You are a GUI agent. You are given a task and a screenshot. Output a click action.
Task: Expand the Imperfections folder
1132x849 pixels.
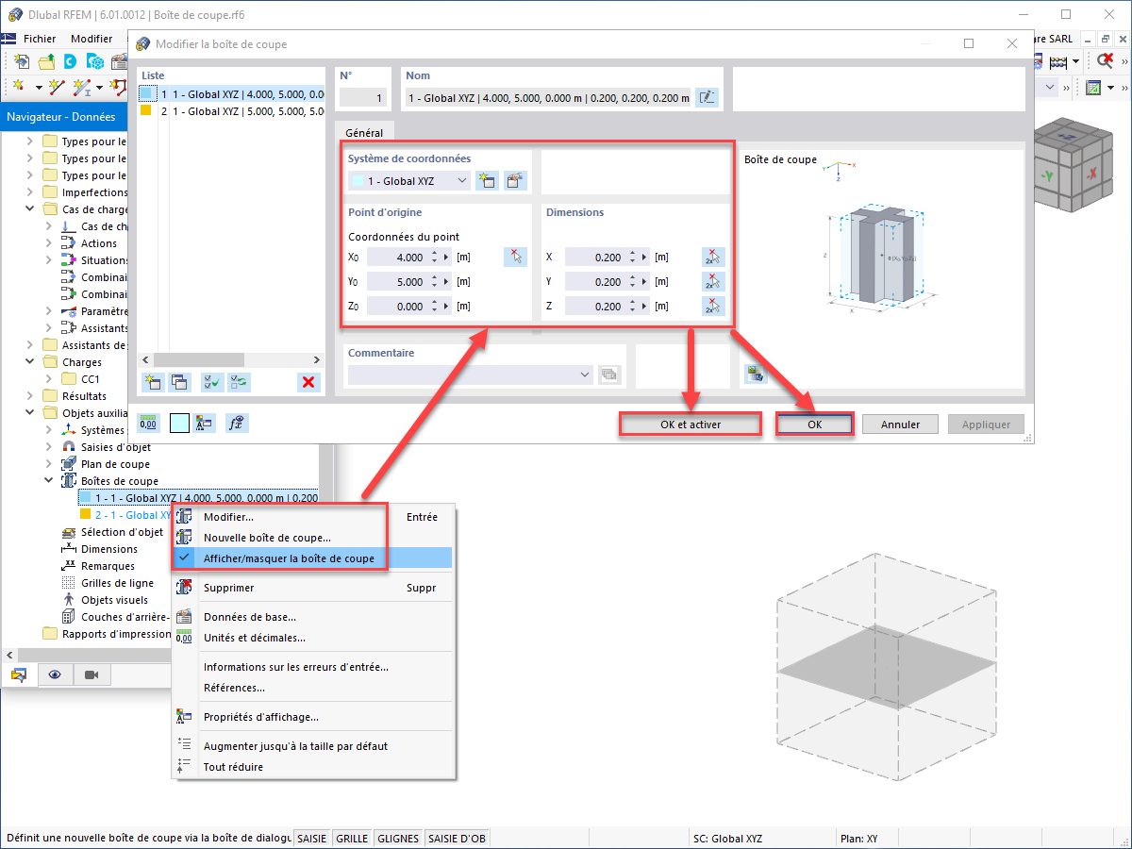[x=29, y=192]
